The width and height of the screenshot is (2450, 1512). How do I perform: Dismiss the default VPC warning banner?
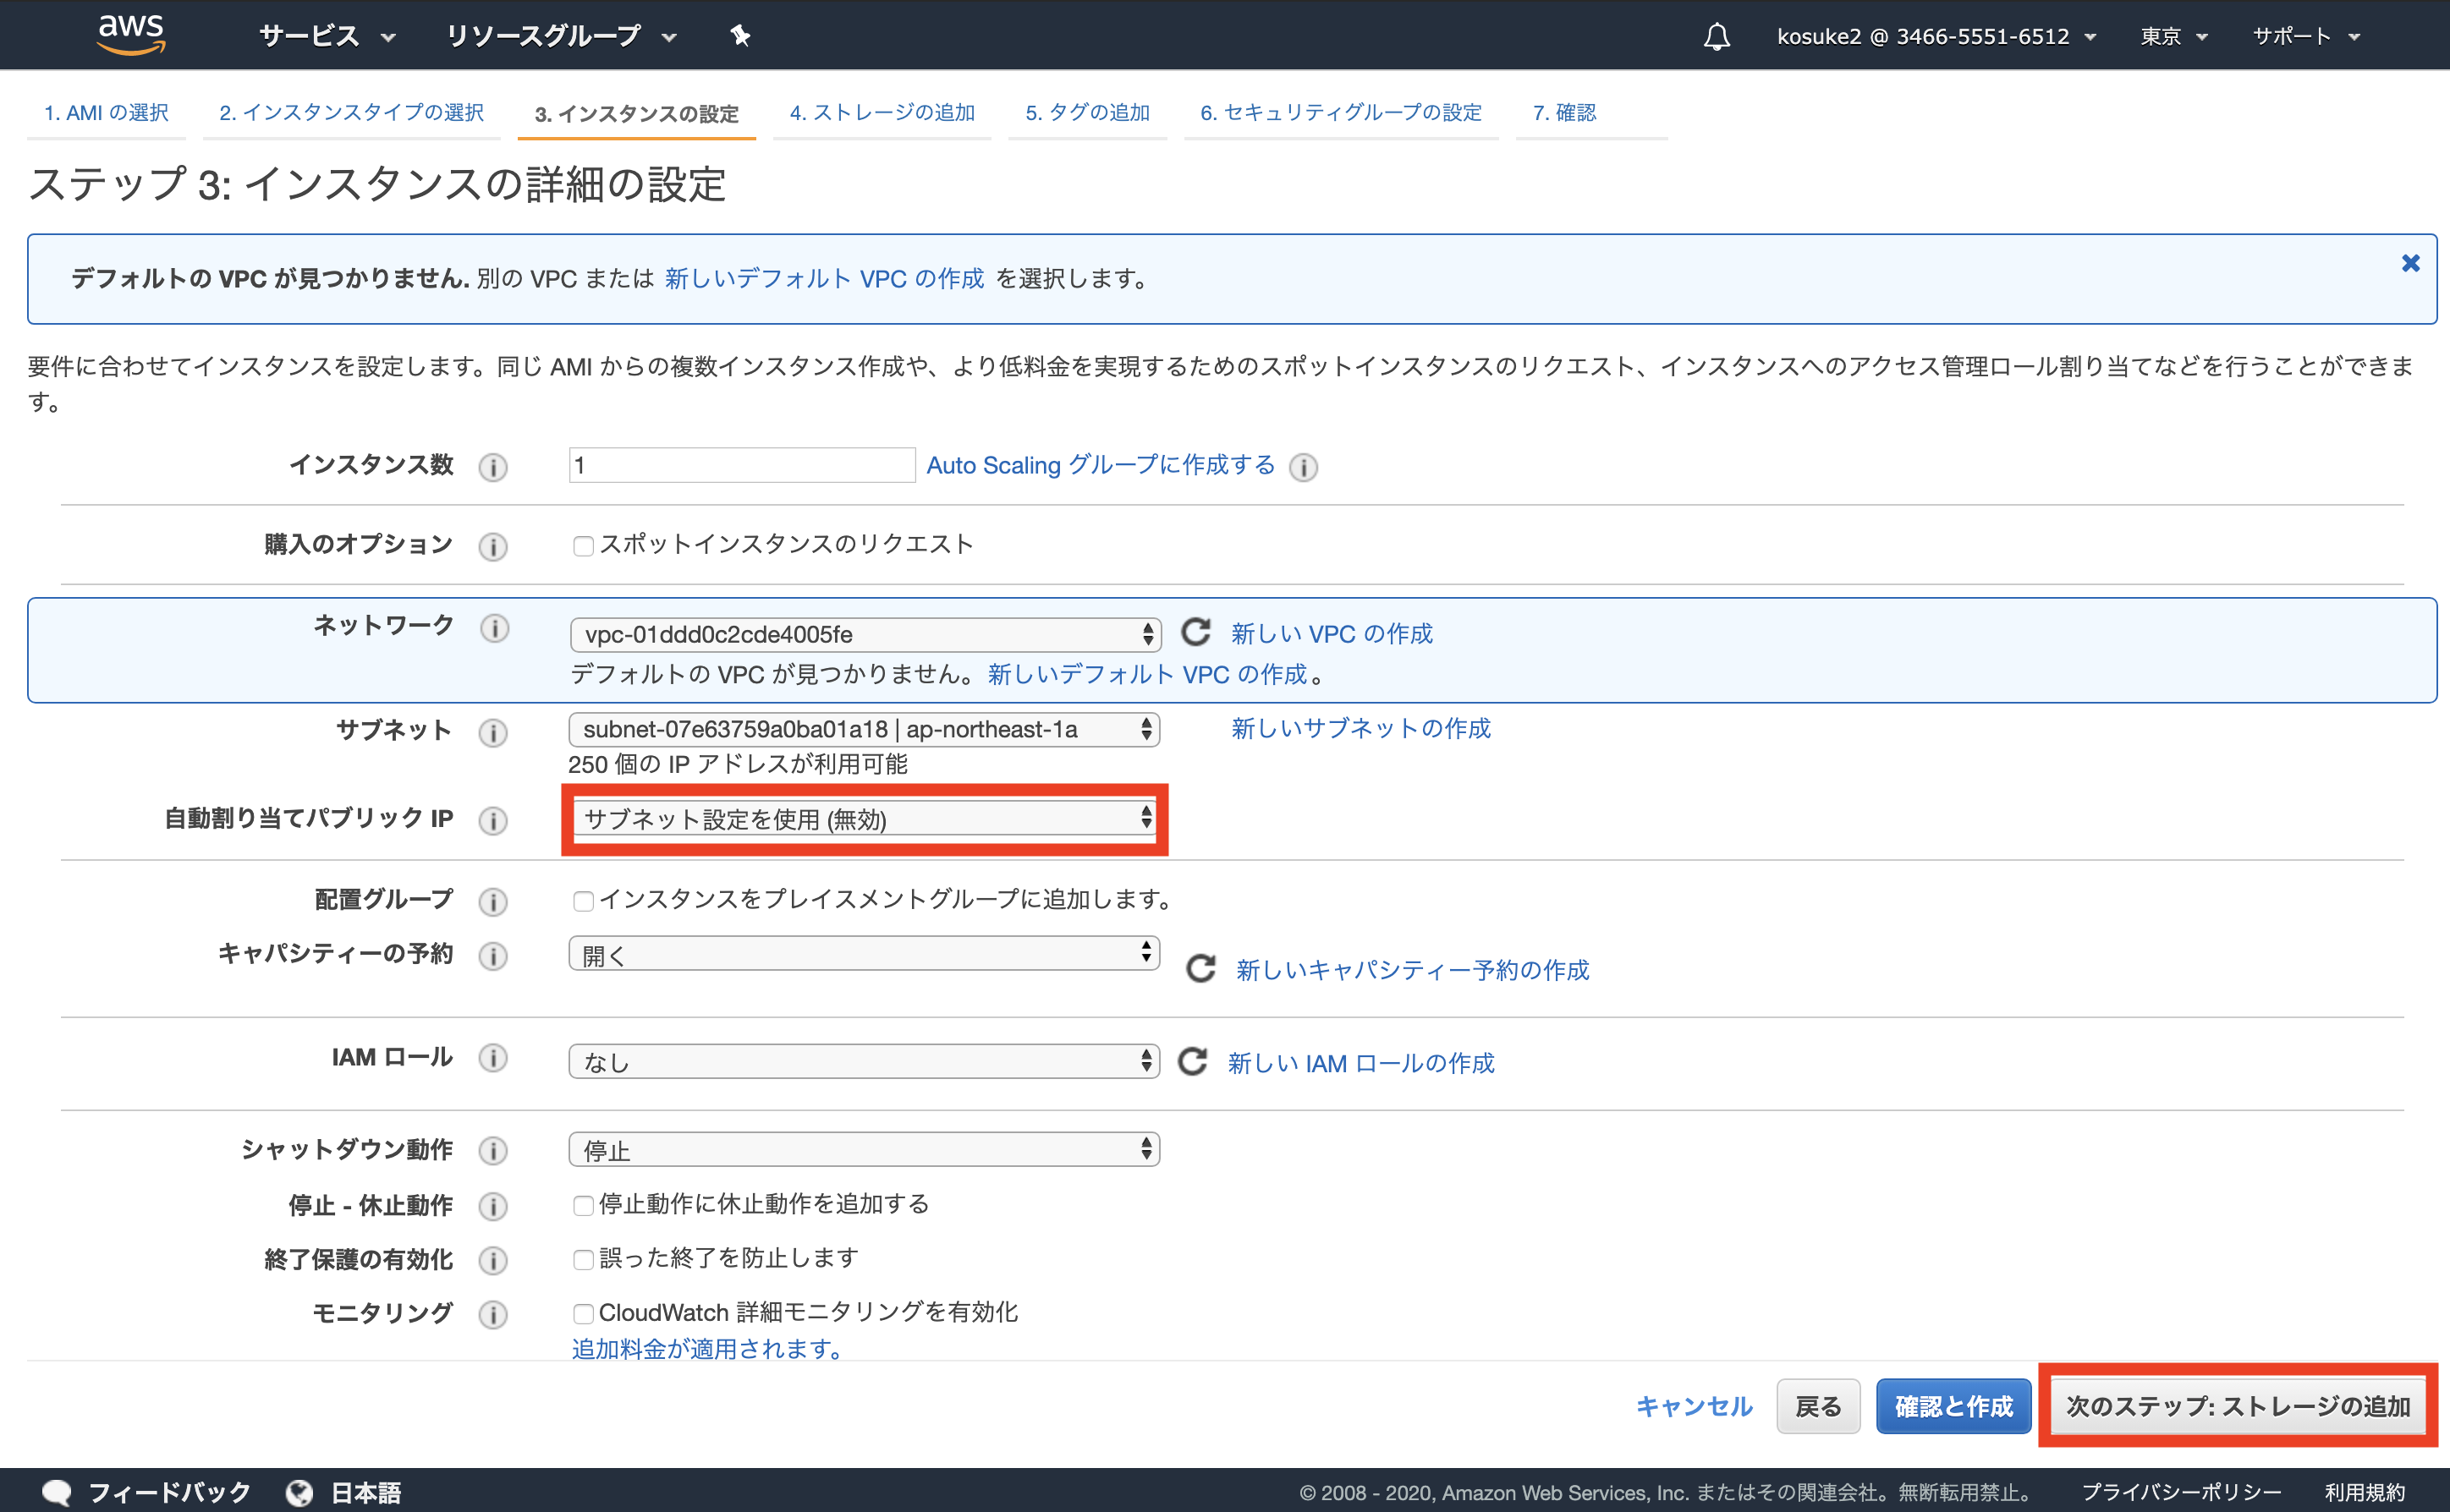click(x=2411, y=263)
